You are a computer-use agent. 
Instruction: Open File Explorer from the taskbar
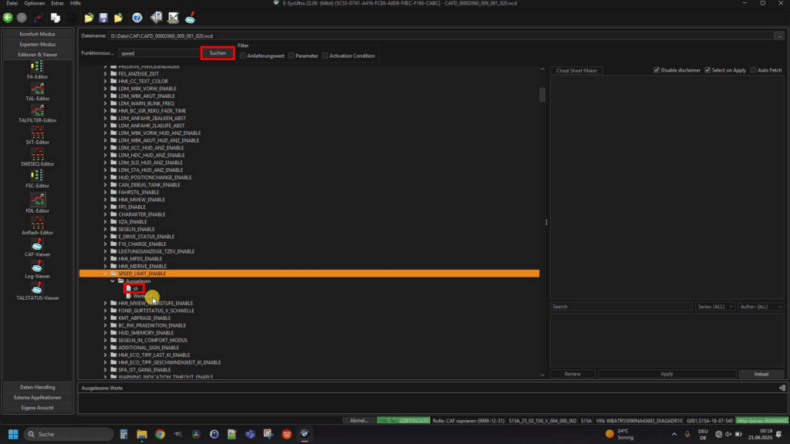[x=142, y=434]
